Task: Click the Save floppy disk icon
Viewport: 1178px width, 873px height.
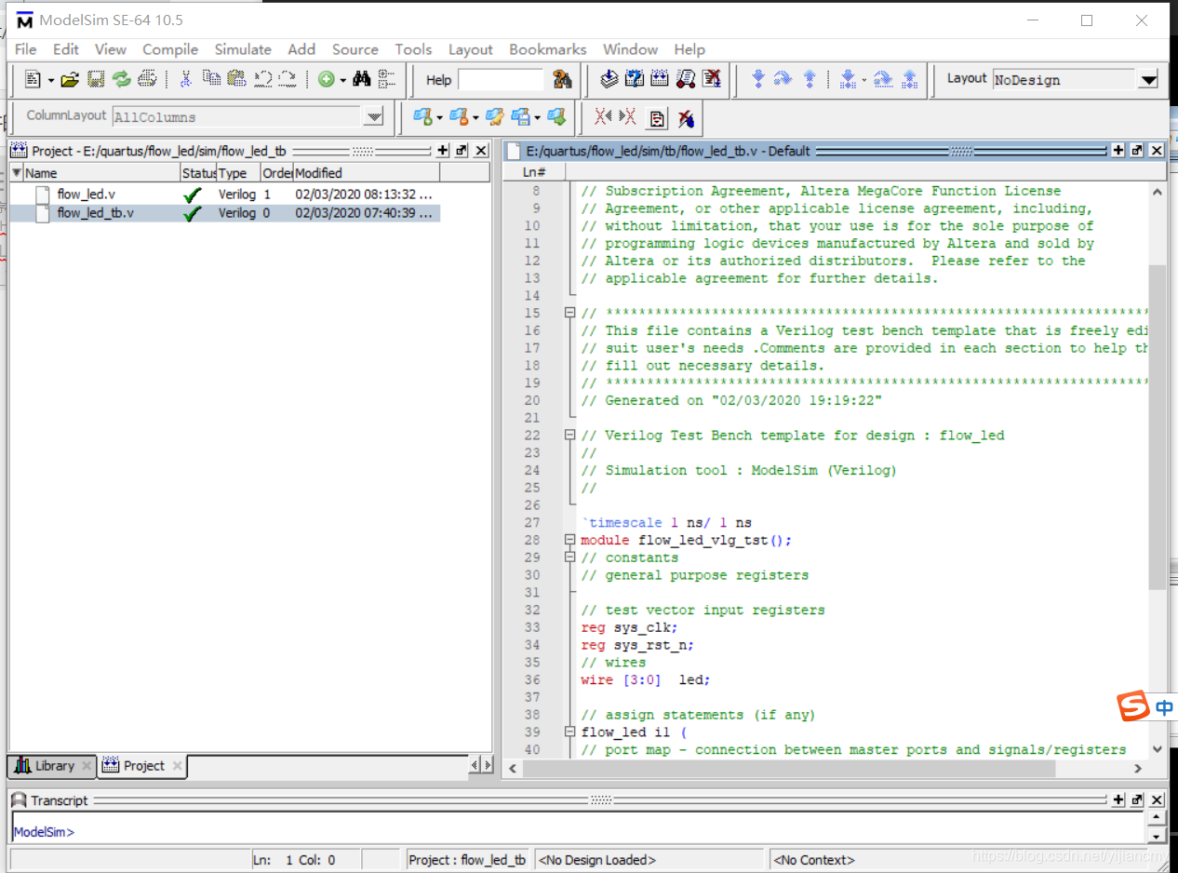Action: click(x=95, y=80)
